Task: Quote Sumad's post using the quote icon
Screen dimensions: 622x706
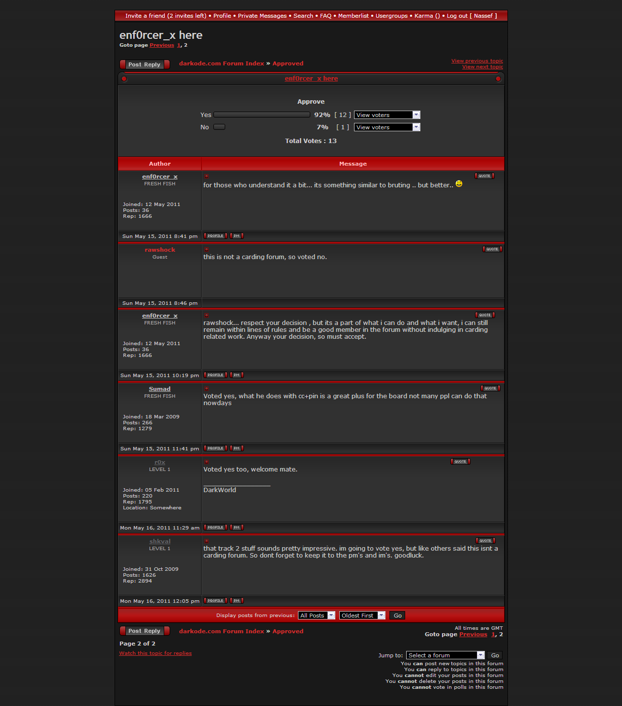Action: coord(490,388)
